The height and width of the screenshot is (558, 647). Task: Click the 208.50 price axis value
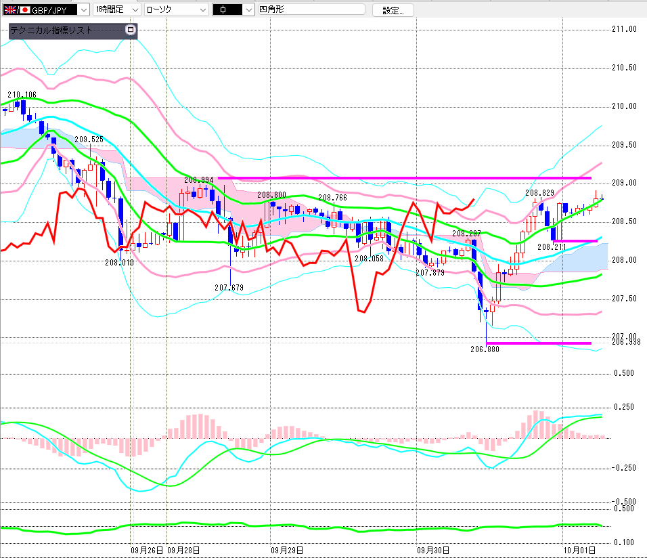tap(624, 221)
